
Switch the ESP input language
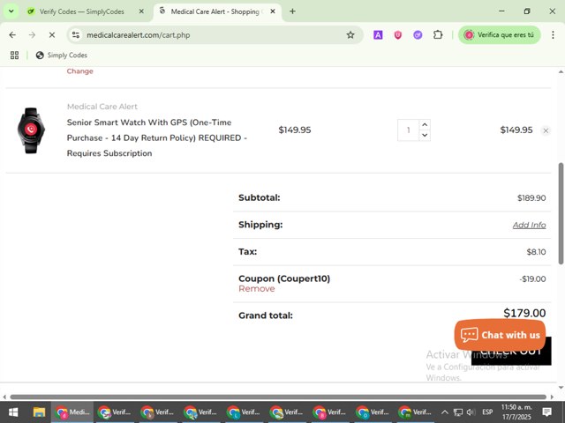coord(487,412)
